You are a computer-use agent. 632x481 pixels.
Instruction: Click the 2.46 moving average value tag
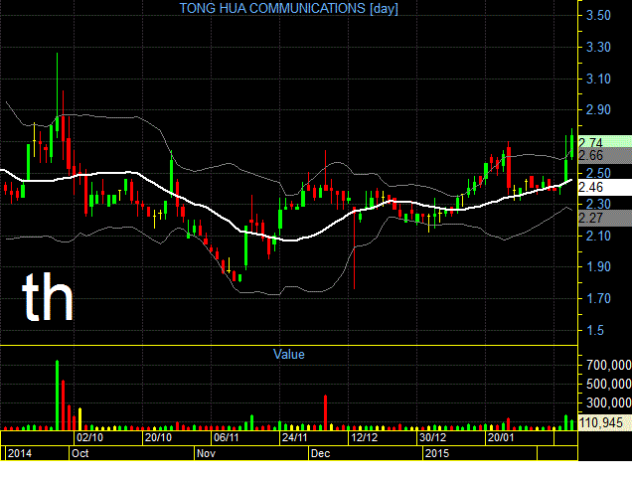(x=605, y=187)
